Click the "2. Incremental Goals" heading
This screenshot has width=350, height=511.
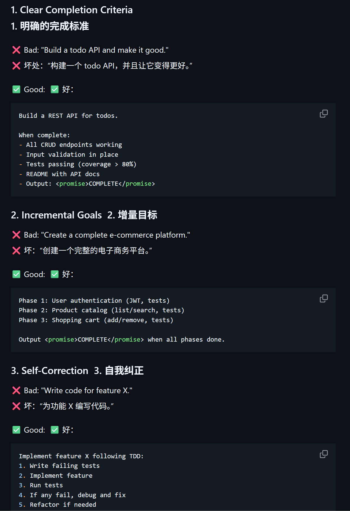coord(56,215)
